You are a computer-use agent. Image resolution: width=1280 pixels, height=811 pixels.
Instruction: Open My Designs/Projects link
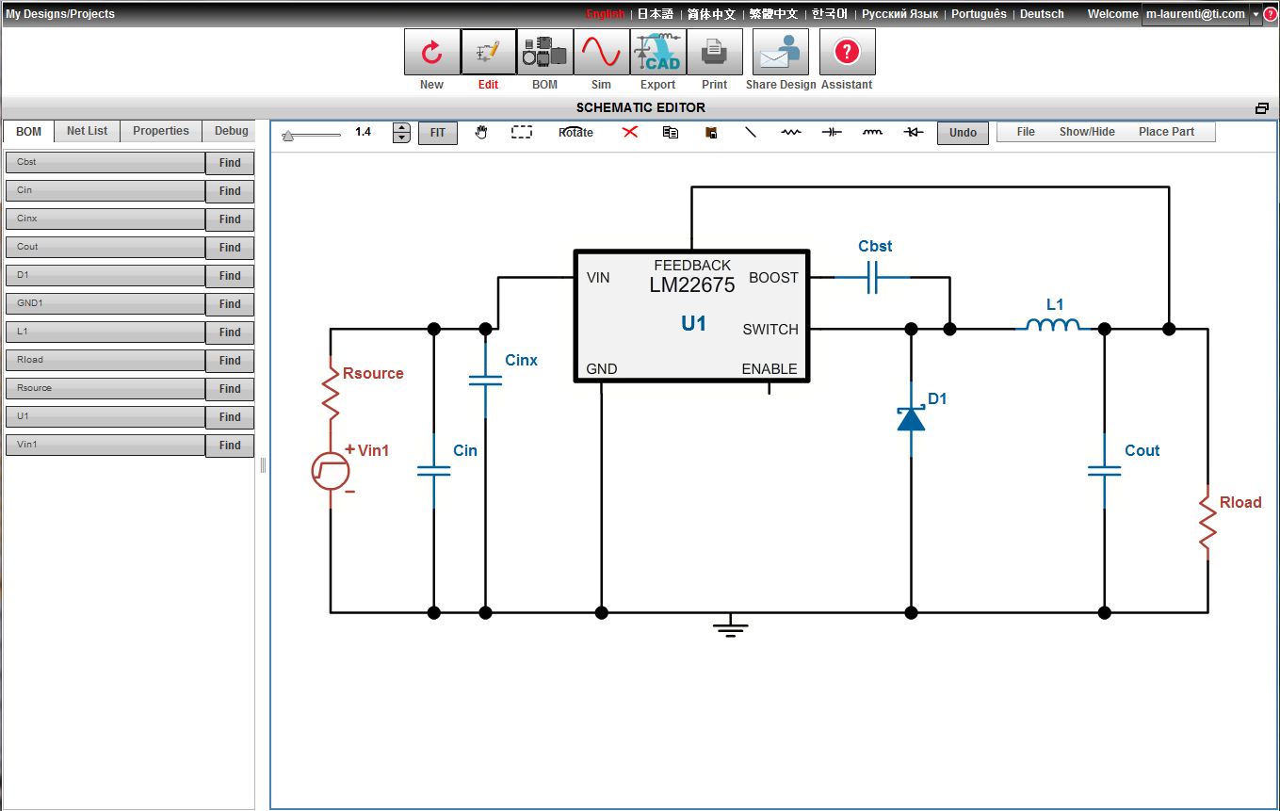coord(60,14)
